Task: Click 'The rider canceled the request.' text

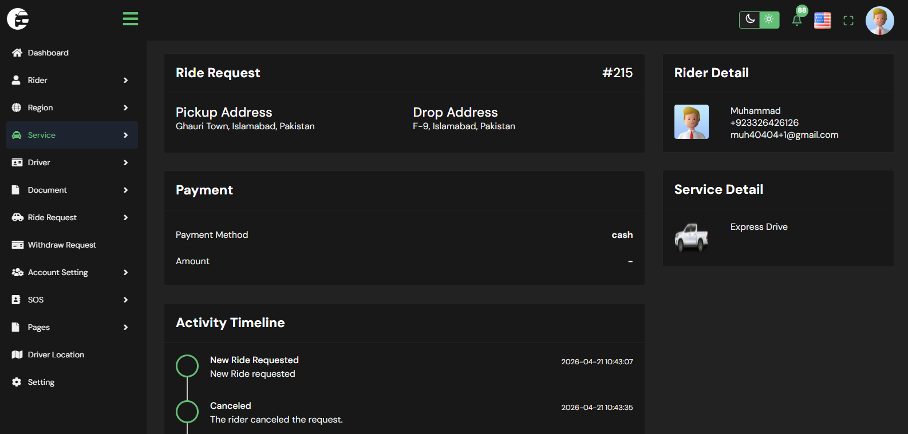Action: point(277,420)
